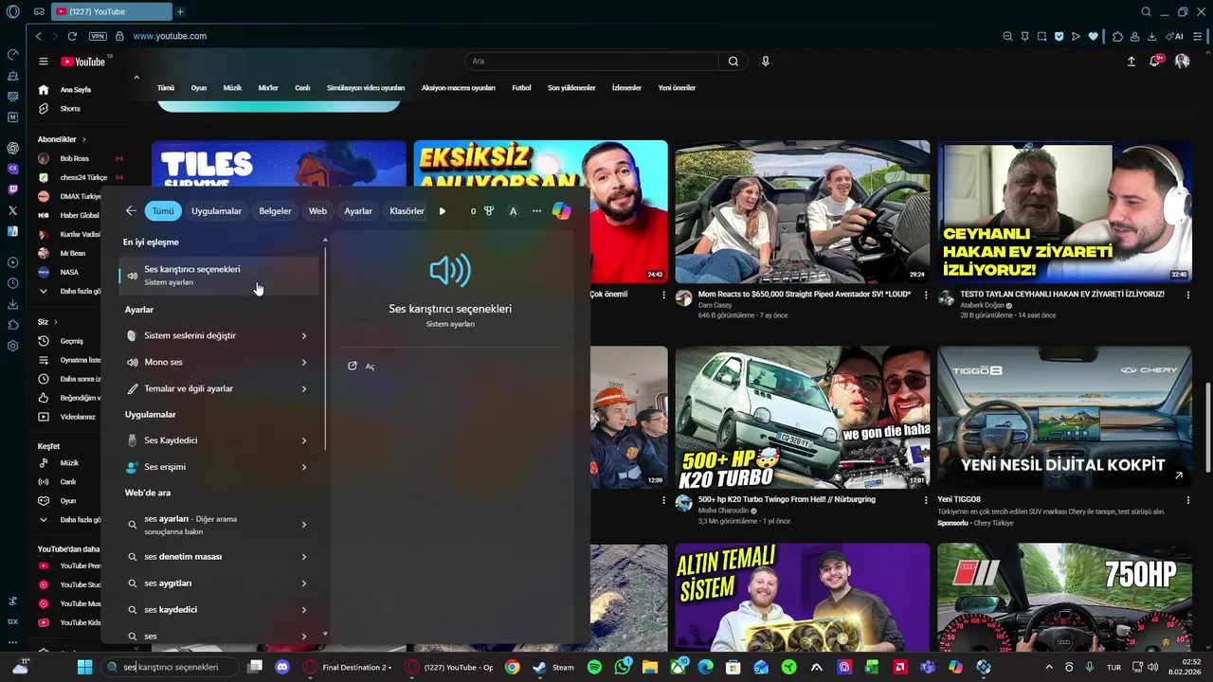Open YouTube notifications bell
This screenshot has height=682, width=1213.
(1155, 62)
